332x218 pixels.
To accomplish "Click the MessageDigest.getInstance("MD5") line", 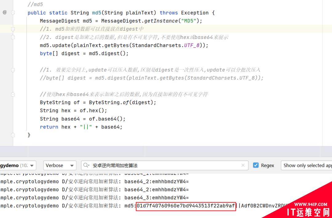I will pos(121,21).
